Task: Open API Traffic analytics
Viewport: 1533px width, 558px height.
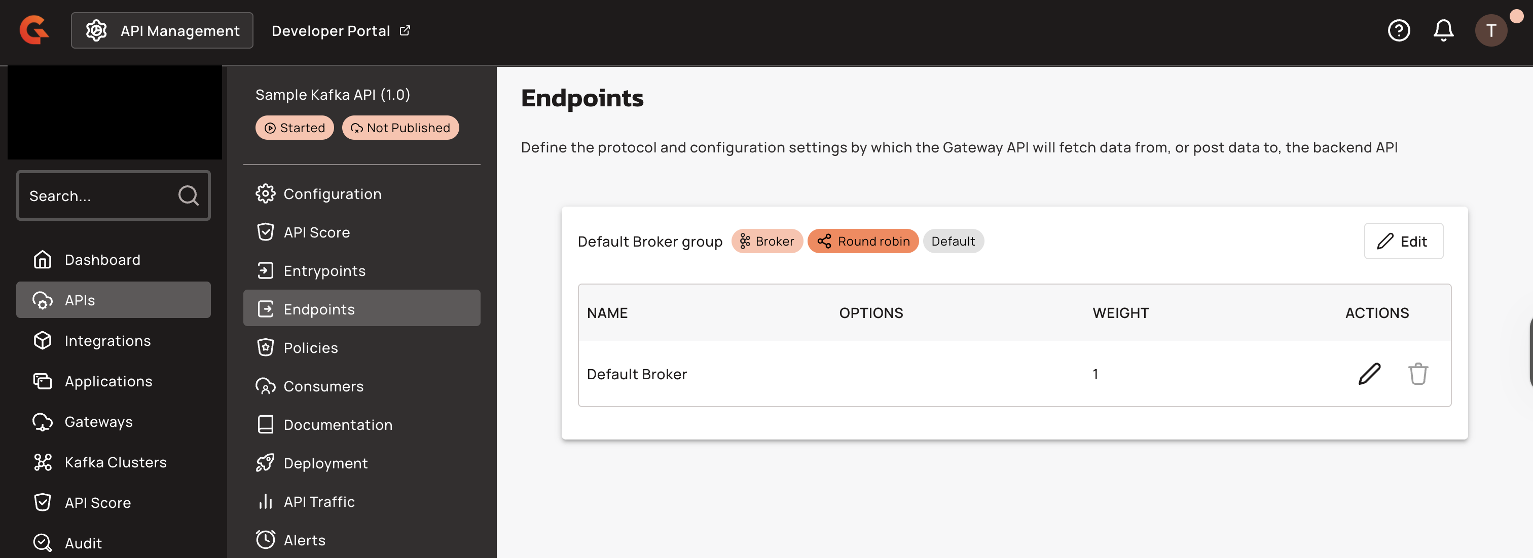Action: click(318, 502)
